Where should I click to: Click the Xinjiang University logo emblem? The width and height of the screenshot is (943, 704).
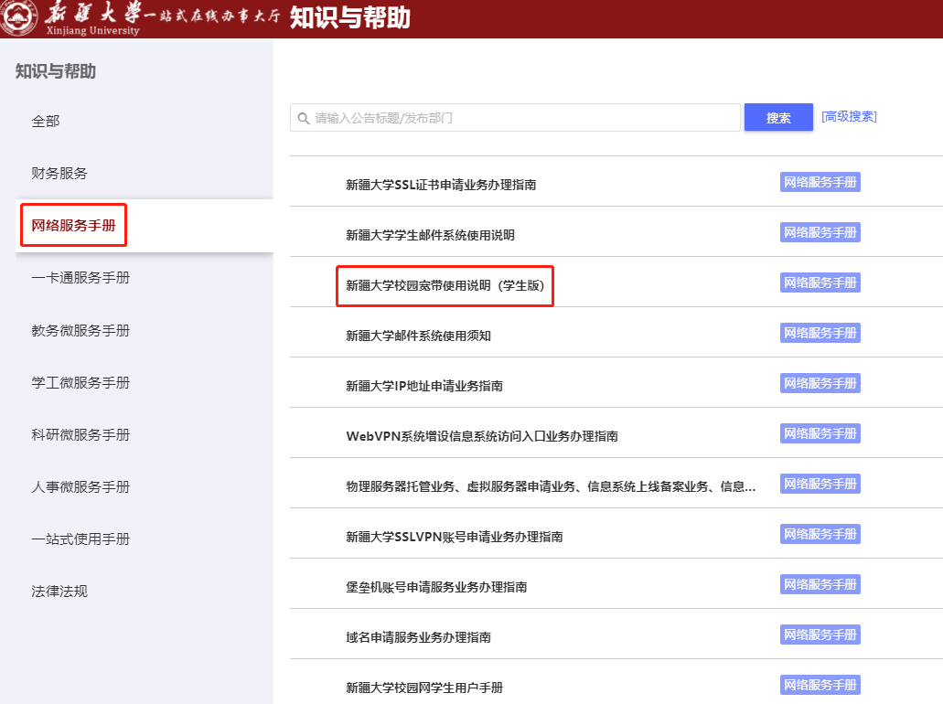pos(18,16)
